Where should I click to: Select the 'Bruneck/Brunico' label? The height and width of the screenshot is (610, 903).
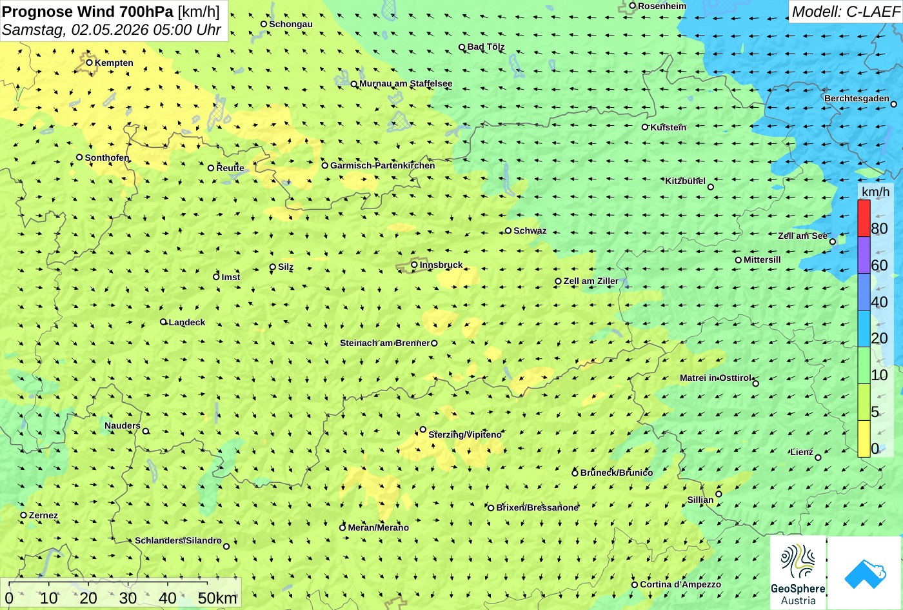(x=617, y=473)
